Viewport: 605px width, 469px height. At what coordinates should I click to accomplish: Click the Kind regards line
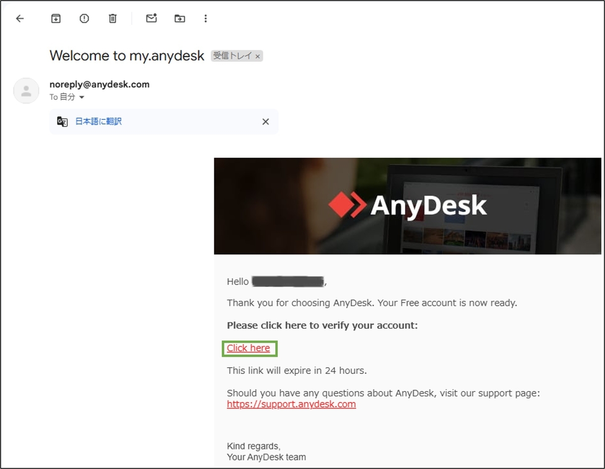(x=254, y=446)
